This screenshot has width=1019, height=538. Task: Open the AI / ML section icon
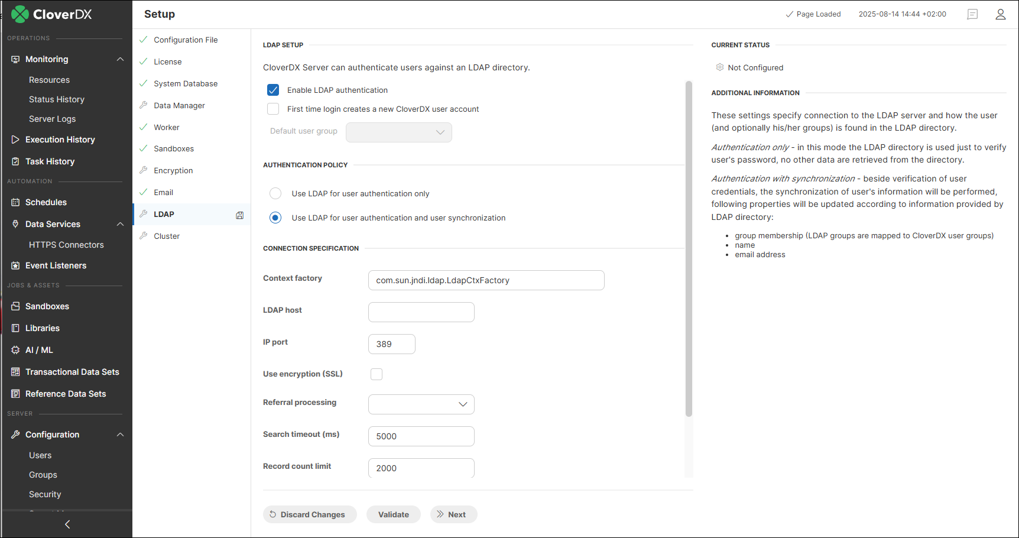15,349
